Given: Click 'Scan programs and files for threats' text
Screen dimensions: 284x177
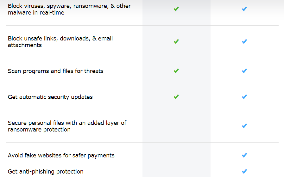Looking at the screenshot, I should (x=55, y=71).
